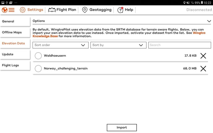Click the 68.0 MB file size
Image resolution: width=213 pixels, height=133 pixels.
coord(190,68)
